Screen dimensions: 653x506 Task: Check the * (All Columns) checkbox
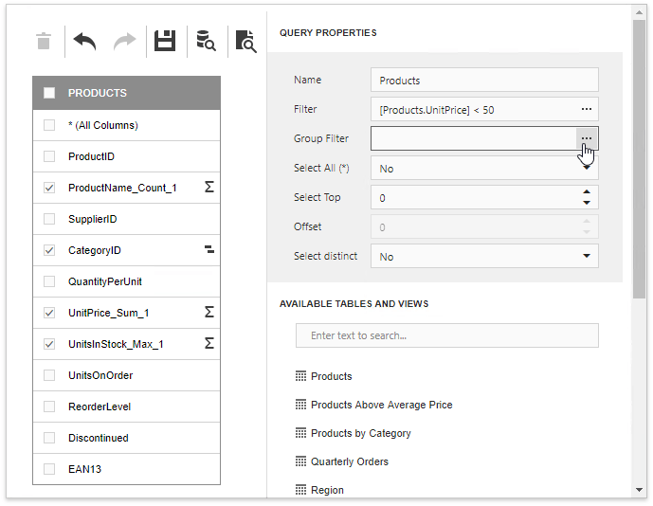pyautogui.click(x=49, y=125)
